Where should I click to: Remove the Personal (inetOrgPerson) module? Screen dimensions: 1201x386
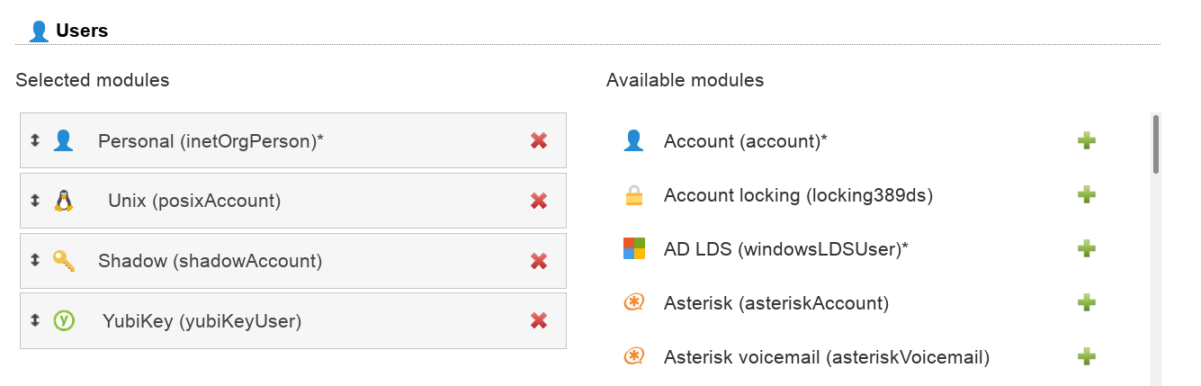(539, 140)
